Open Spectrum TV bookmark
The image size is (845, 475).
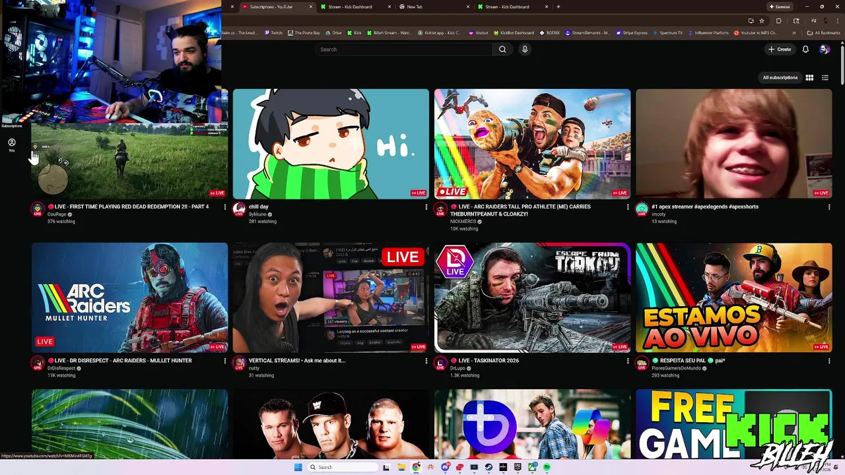[x=667, y=32]
